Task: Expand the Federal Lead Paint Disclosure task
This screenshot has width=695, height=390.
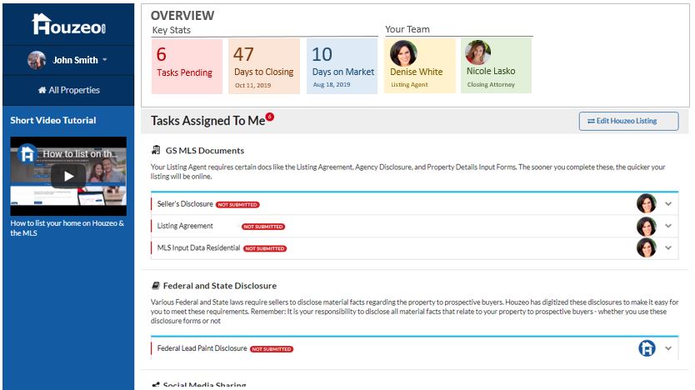Action: [668, 348]
